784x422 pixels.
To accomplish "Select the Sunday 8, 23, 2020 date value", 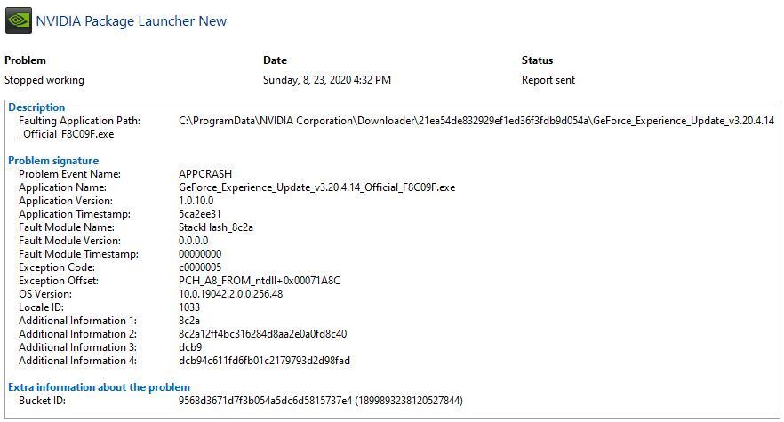I will coord(327,80).
